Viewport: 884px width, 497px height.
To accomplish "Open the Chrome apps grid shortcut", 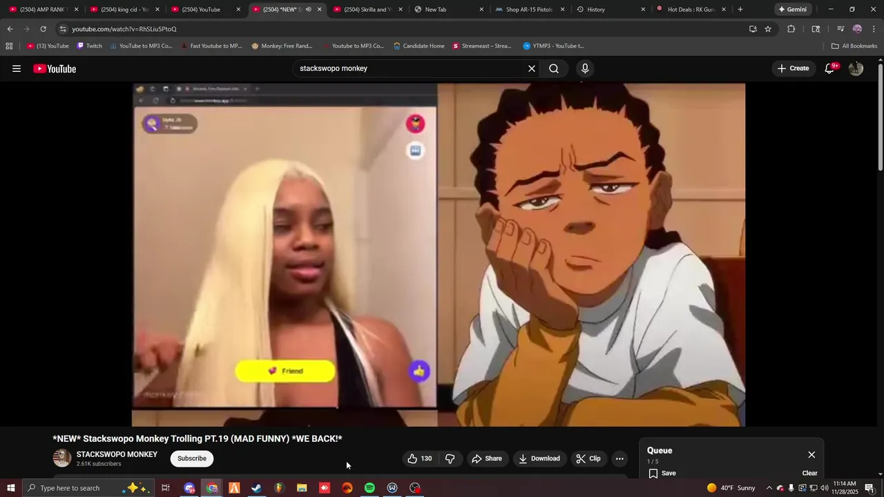I will [x=9, y=46].
